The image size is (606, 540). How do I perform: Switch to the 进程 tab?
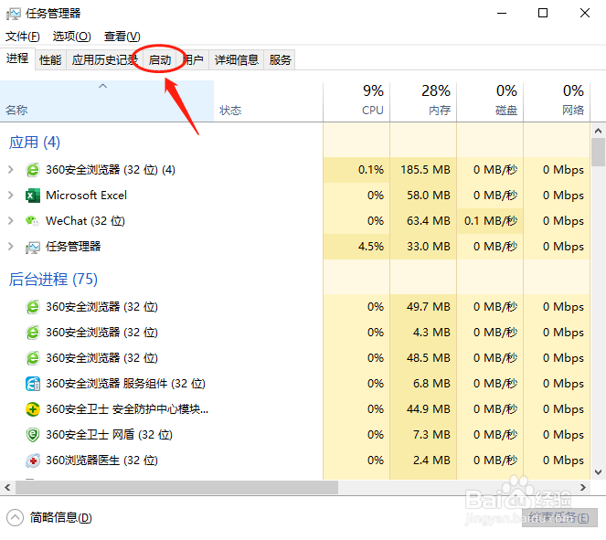(x=17, y=58)
